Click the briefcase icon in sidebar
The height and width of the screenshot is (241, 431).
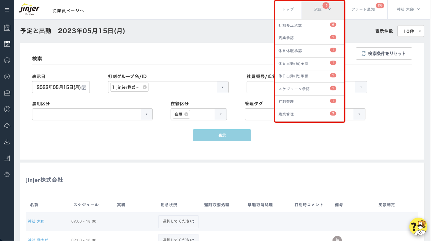click(x=7, y=93)
